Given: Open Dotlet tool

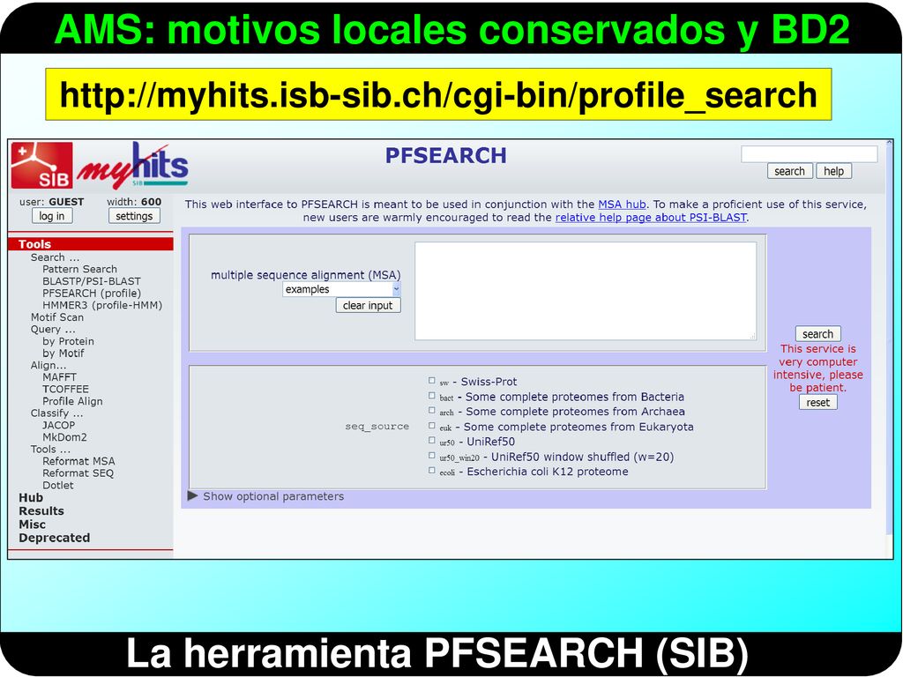Looking at the screenshot, I should [x=58, y=486].
